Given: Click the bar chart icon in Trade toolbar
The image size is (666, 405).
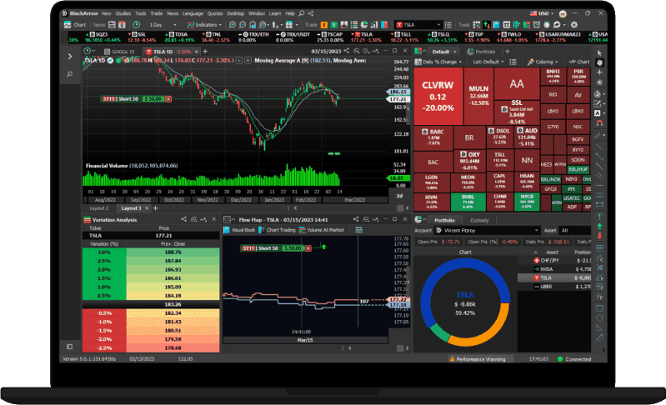Looking at the screenshot, I should (373, 25).
